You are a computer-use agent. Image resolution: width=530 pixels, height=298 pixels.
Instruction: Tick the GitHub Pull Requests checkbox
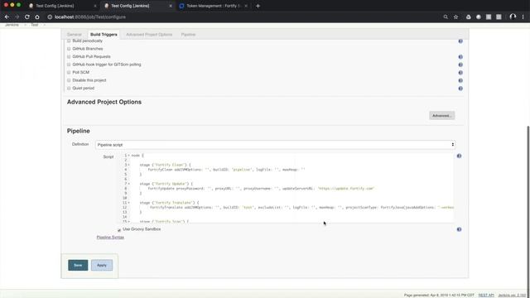tap(69, 57)
